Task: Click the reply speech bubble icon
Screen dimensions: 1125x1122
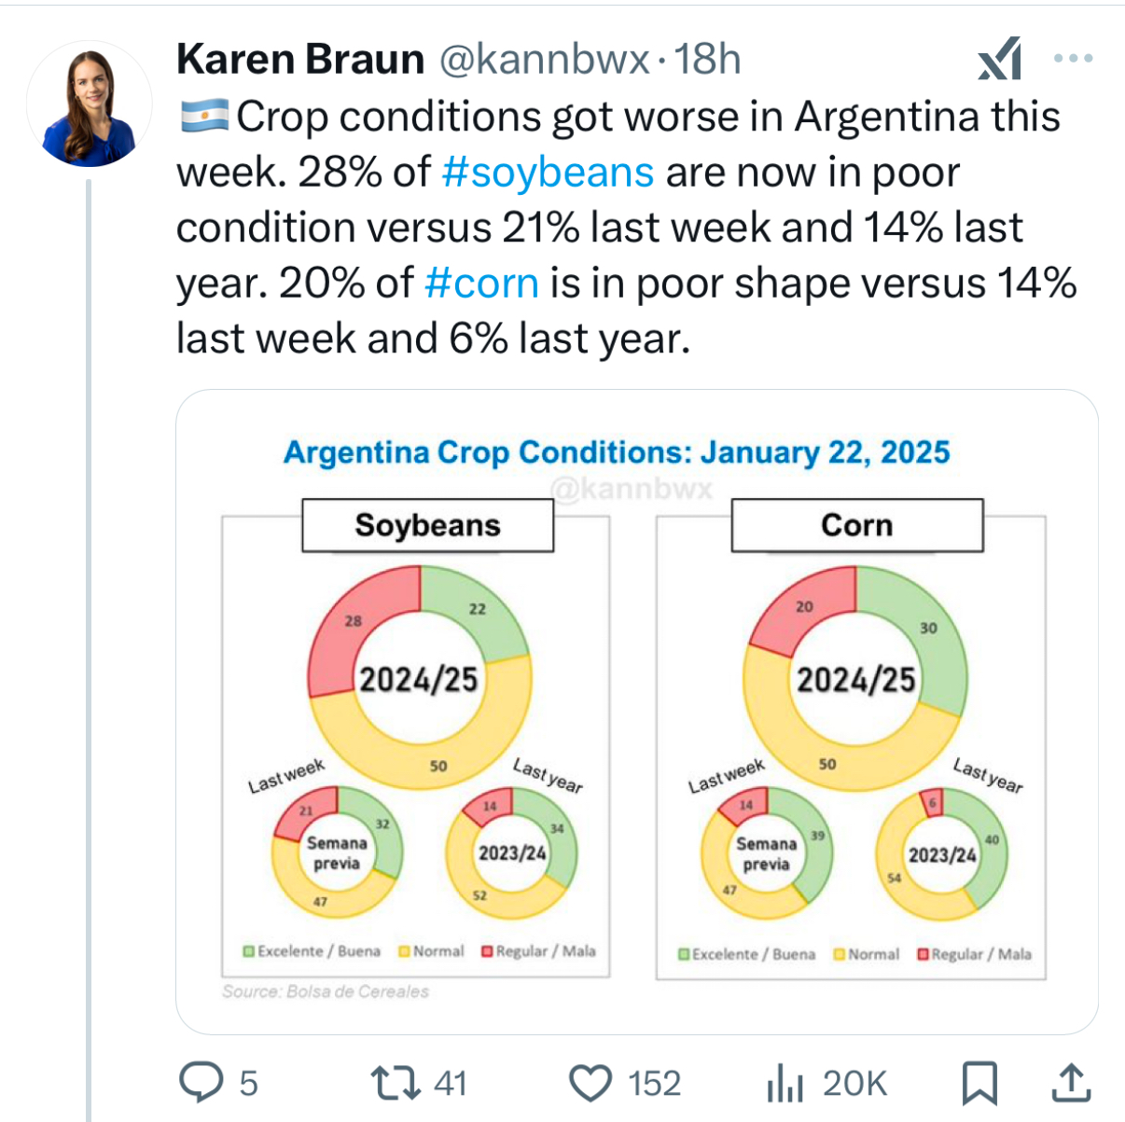Action: [199, 1082]
